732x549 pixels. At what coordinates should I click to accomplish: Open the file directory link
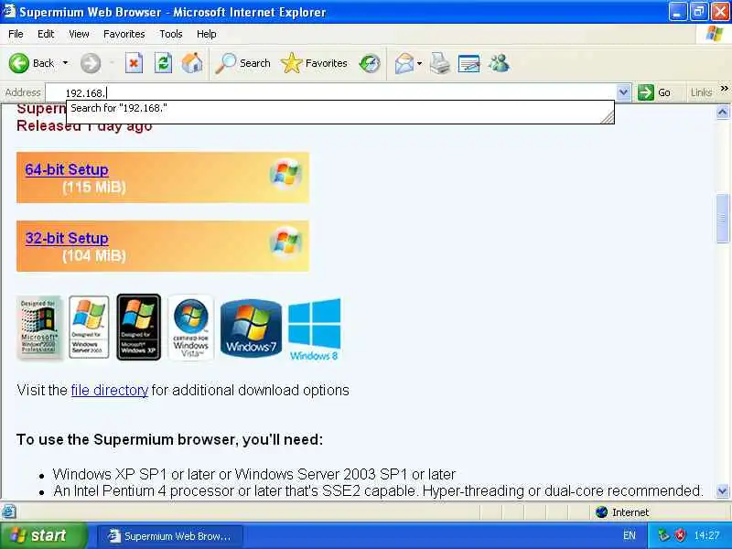pos(109,390)
